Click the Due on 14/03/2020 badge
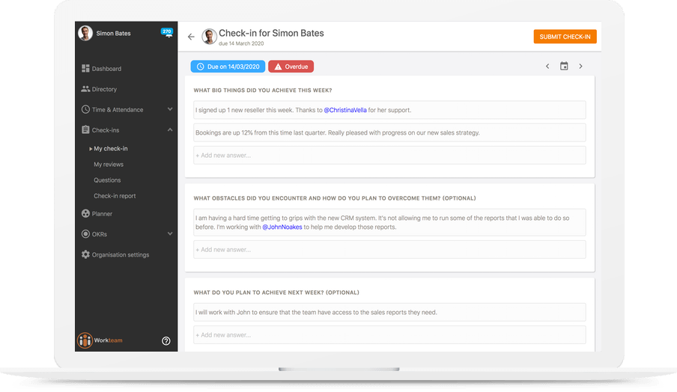This screenshot has width=677, height=392. [228, 67]
